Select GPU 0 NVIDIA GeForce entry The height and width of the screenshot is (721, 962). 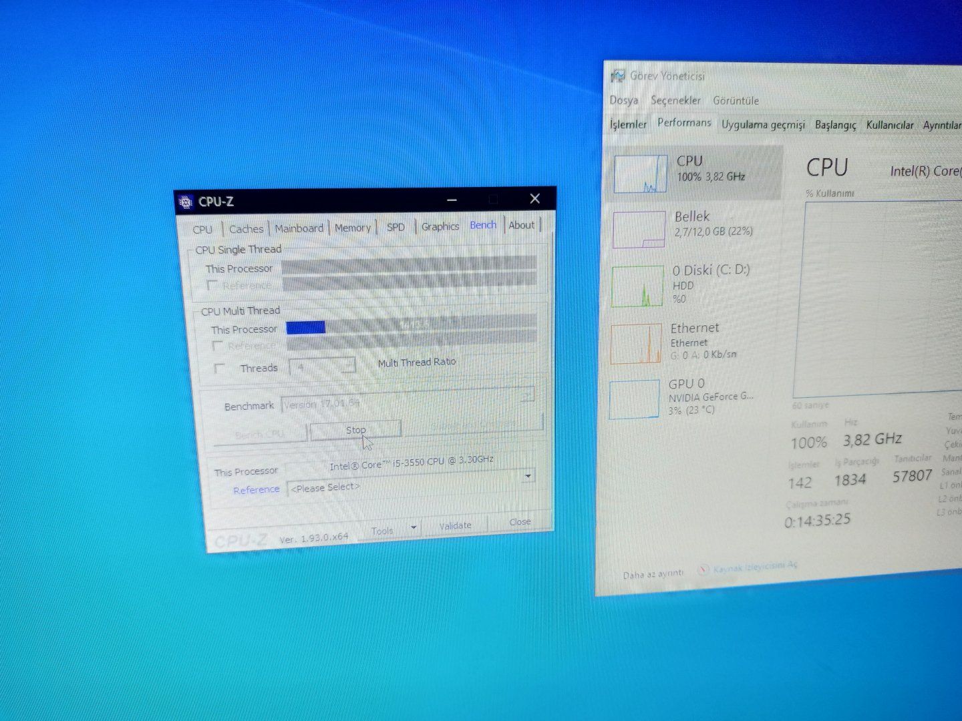(691, 399)
